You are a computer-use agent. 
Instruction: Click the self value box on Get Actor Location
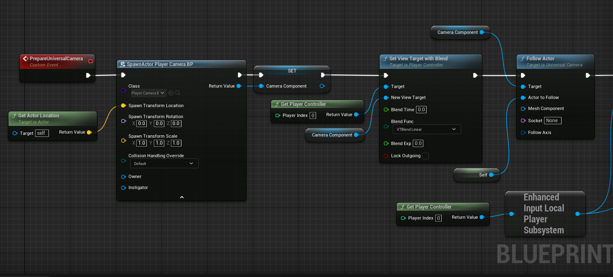click(42, 133)
